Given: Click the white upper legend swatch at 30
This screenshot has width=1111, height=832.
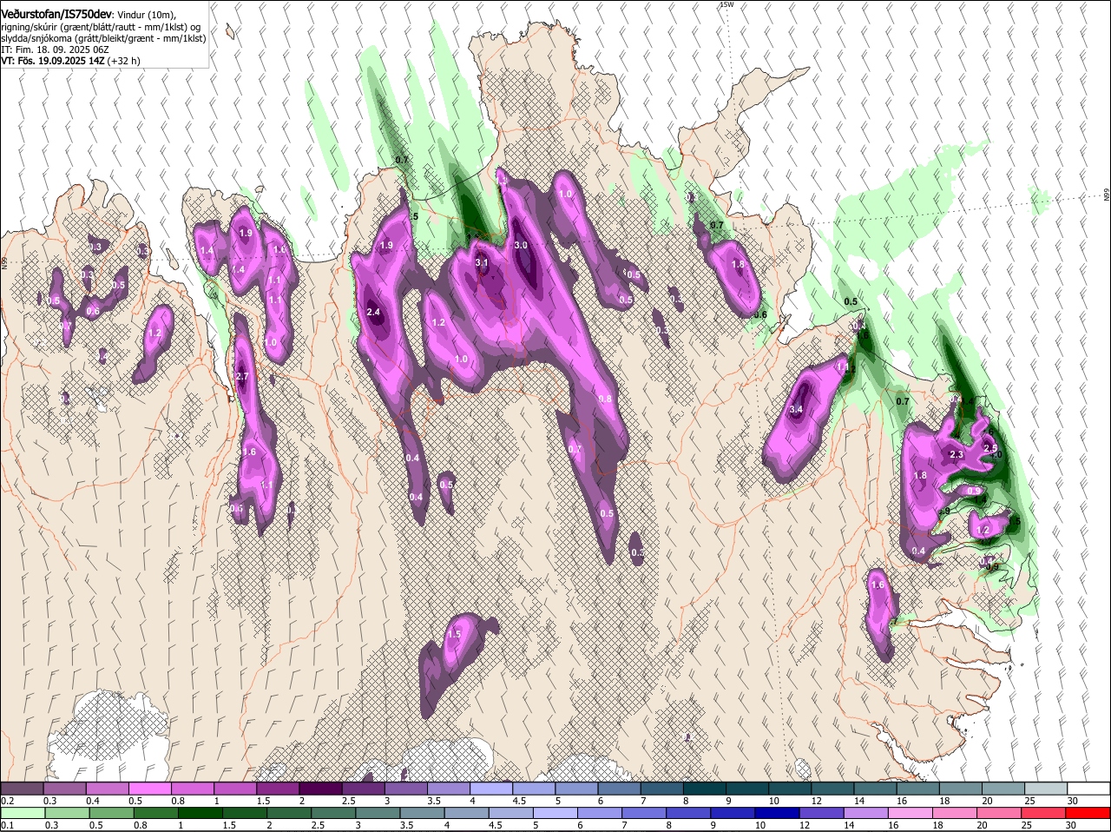Looking at the screenshot, I should 1088,788.
